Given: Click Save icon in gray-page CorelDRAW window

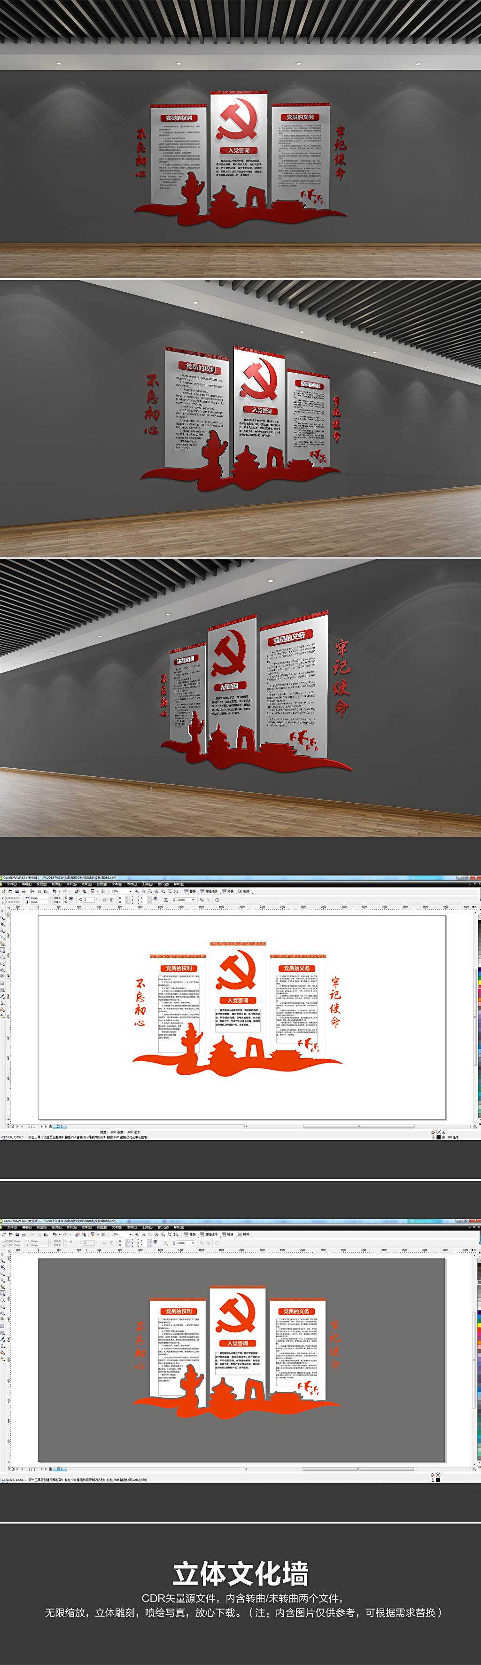Looking at the screenshot, I should pyautogui.click(x=17, y=1234).
